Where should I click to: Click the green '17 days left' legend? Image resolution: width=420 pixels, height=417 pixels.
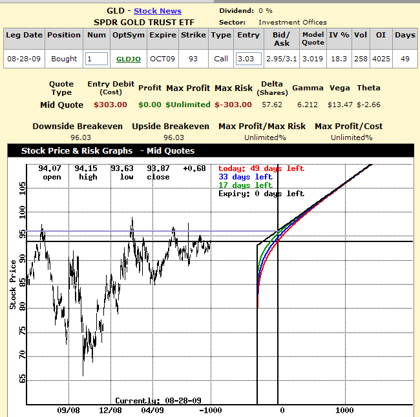click(x=246, y=185)
